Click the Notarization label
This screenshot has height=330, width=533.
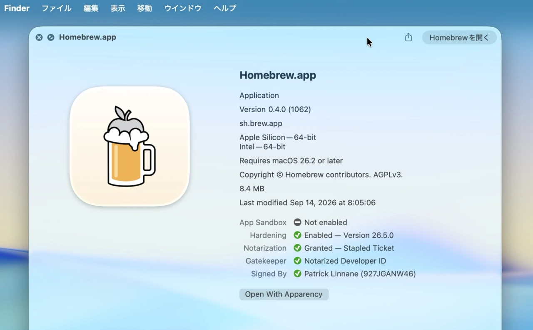(265, 248)
